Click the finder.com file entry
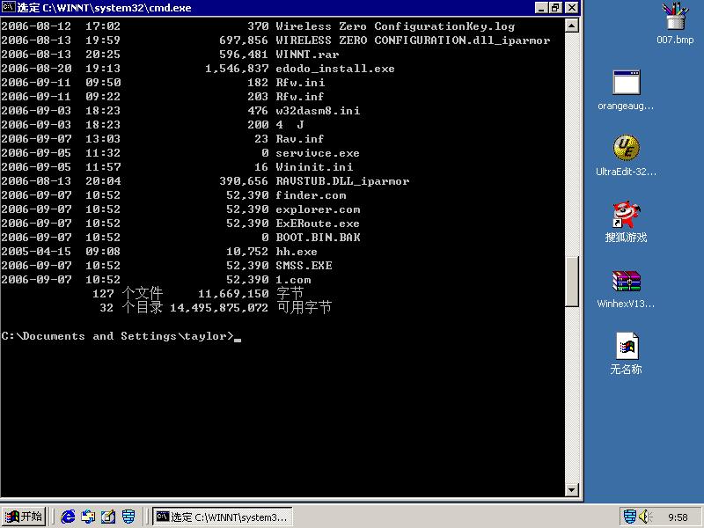 (x=311, y=194)
